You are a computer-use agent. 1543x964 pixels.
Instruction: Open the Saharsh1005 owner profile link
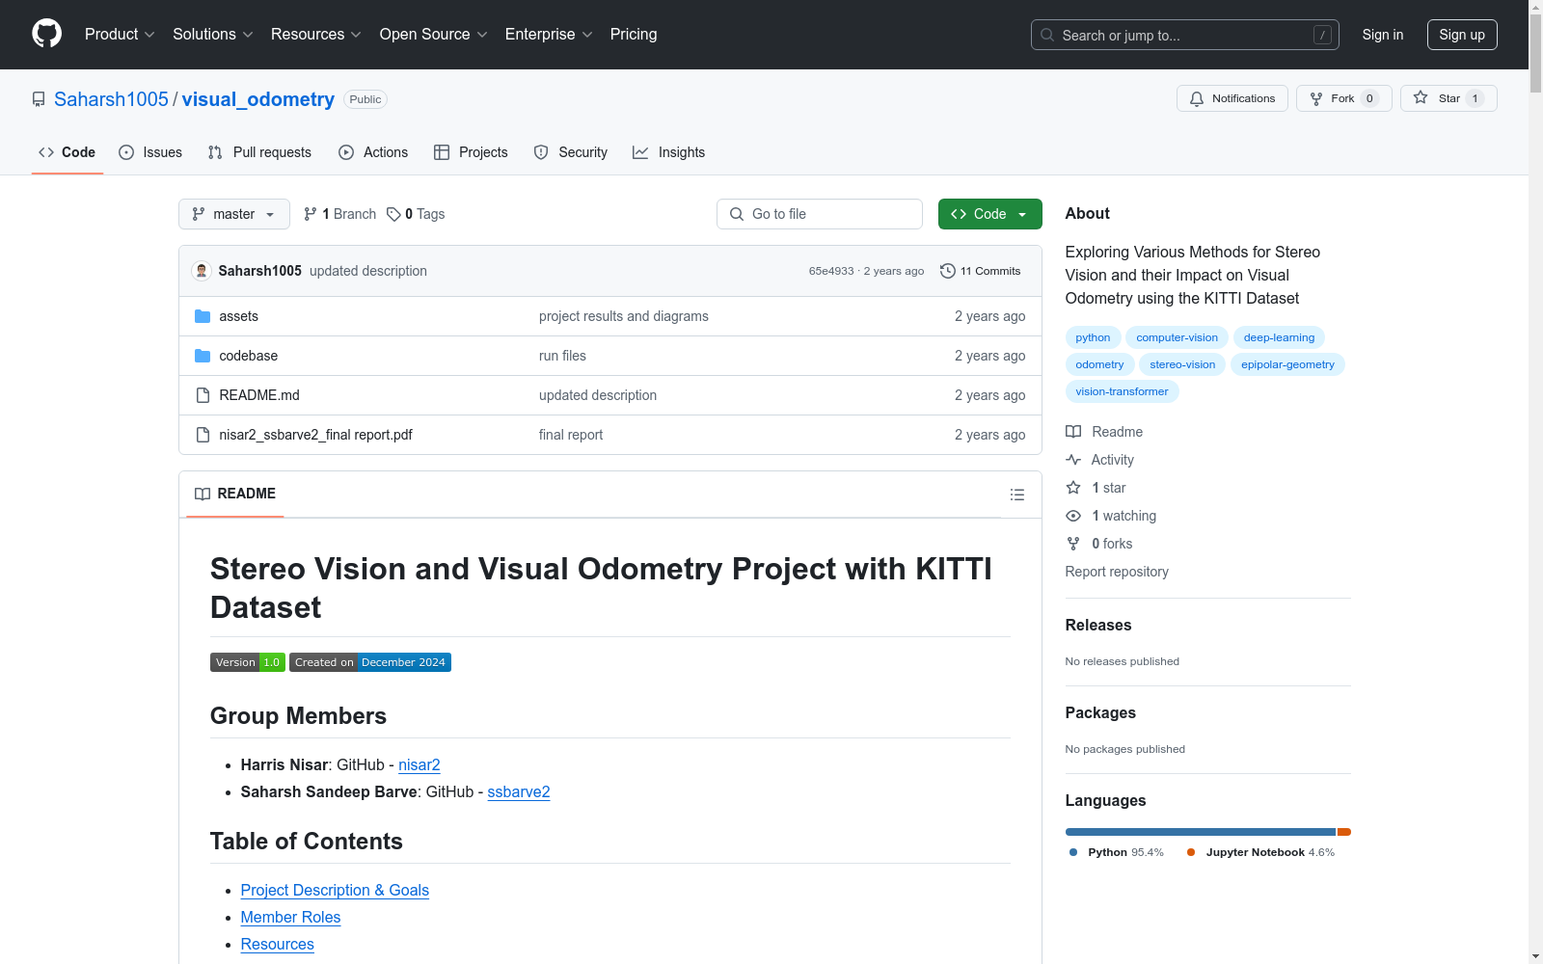pyautogui.click(x=111, y=99)
